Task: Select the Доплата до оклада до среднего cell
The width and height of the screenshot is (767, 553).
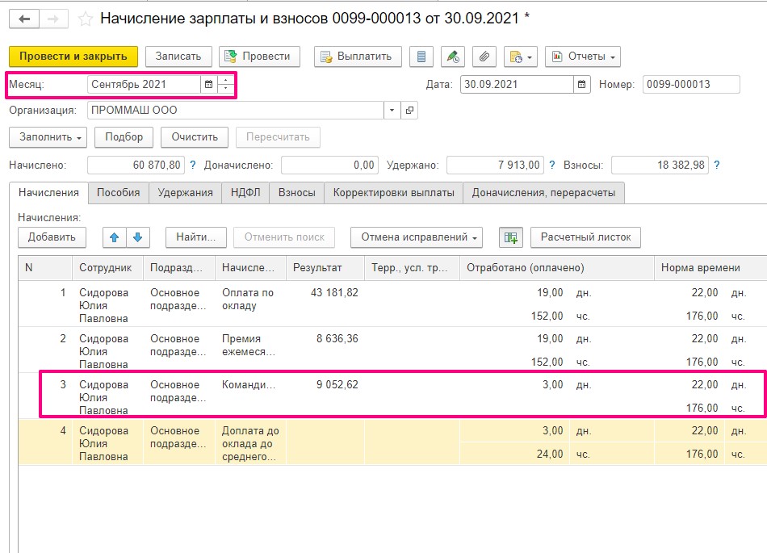Action: tap(250, 442)
